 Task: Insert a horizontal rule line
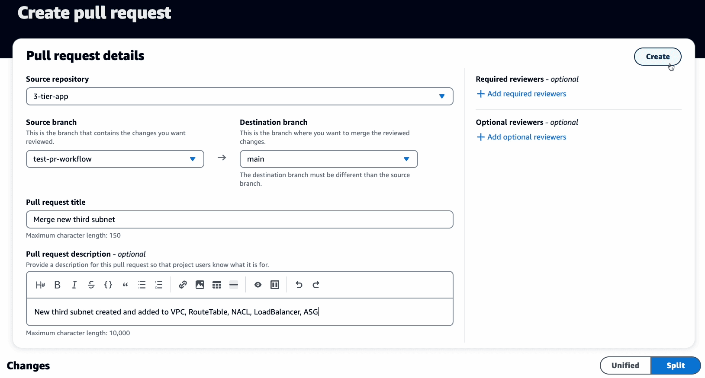[x=234, y=285]
